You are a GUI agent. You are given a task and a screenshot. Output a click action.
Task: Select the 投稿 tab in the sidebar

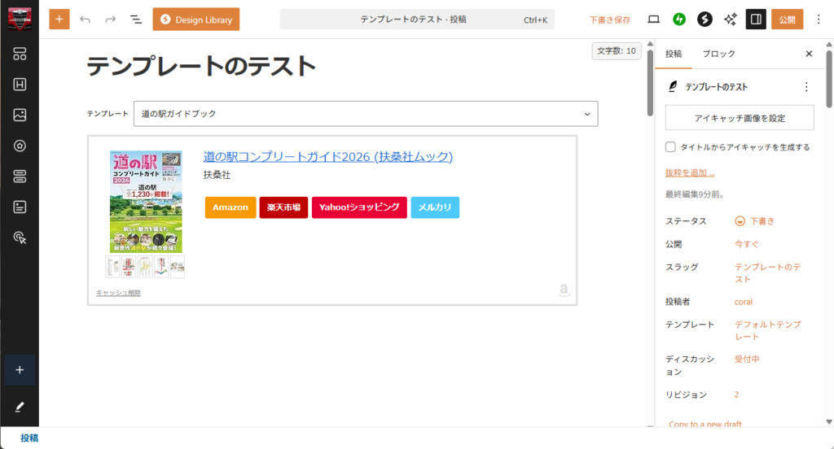coord(674,54)
